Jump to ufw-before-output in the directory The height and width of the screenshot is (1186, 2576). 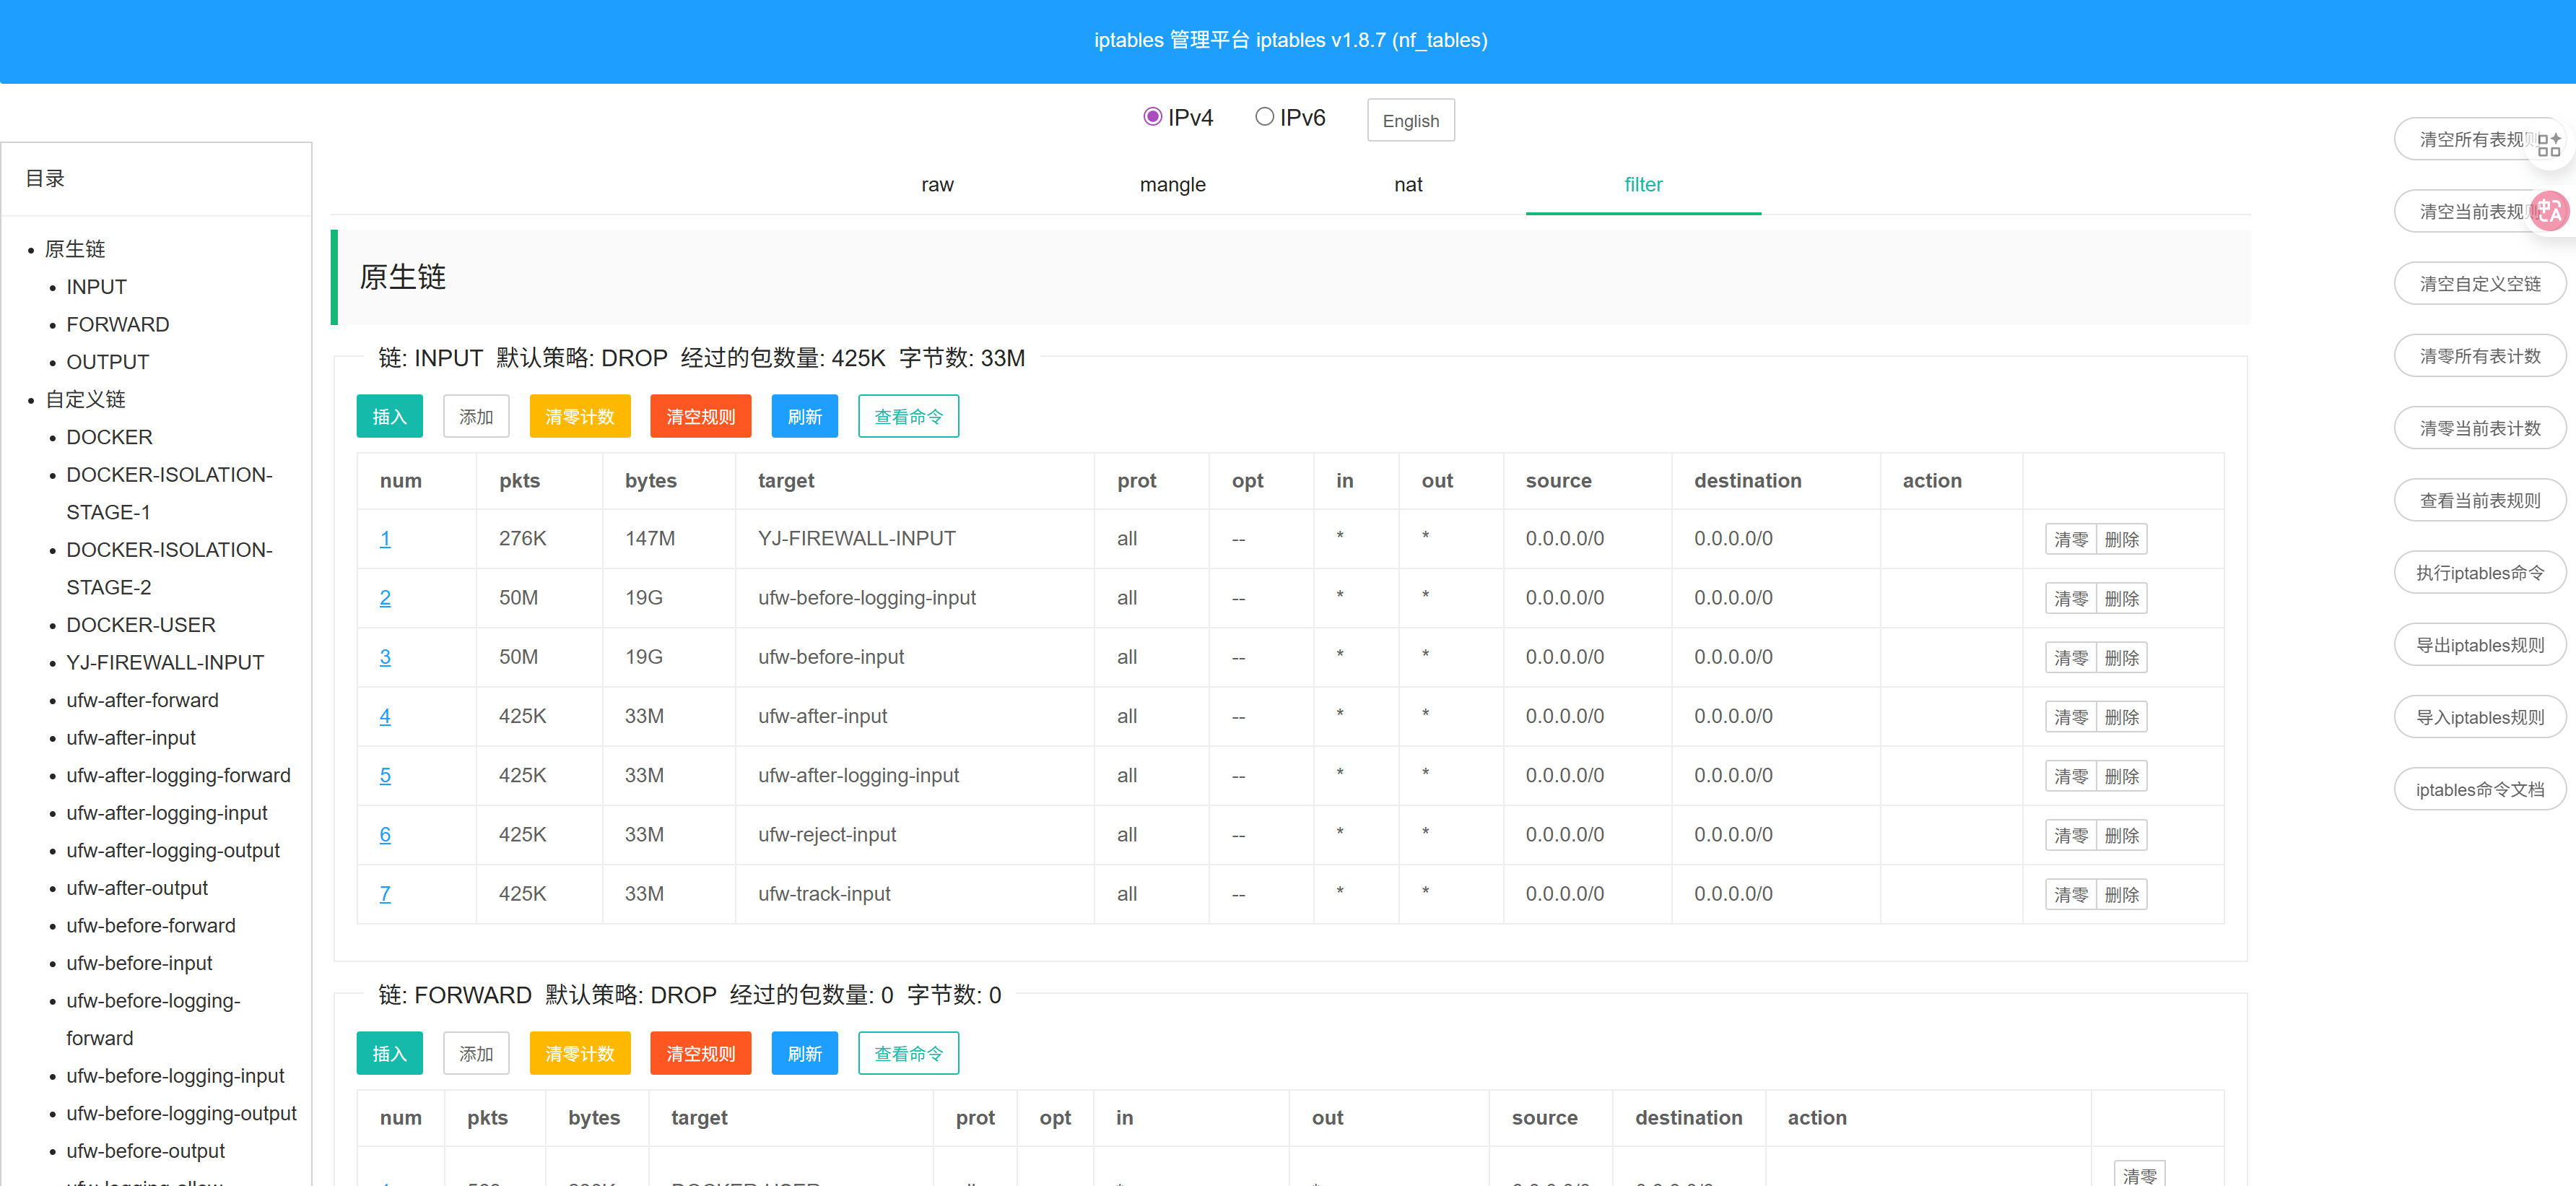tap(145, 1150)
